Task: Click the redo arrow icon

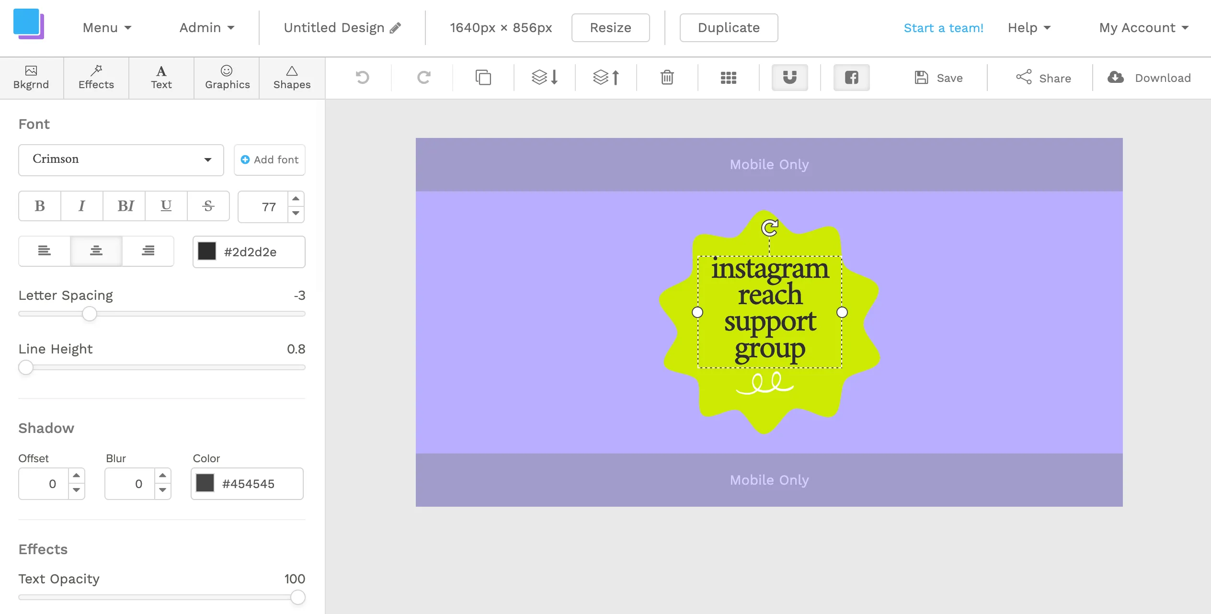Action: (x=424, y=77)
